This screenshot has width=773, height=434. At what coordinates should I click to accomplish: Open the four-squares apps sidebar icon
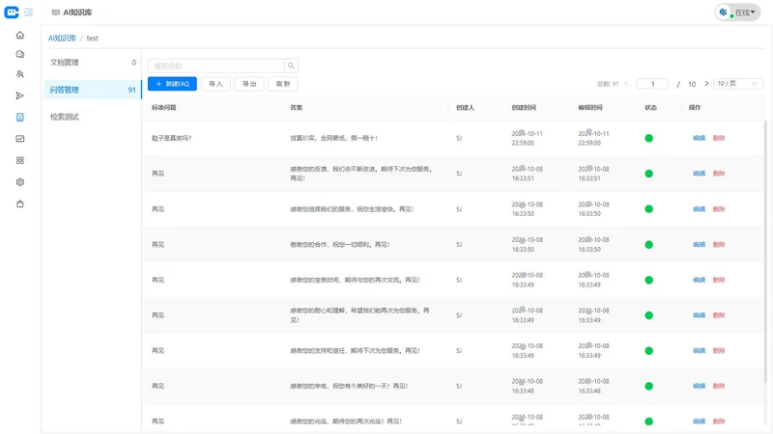click(19, 160)
